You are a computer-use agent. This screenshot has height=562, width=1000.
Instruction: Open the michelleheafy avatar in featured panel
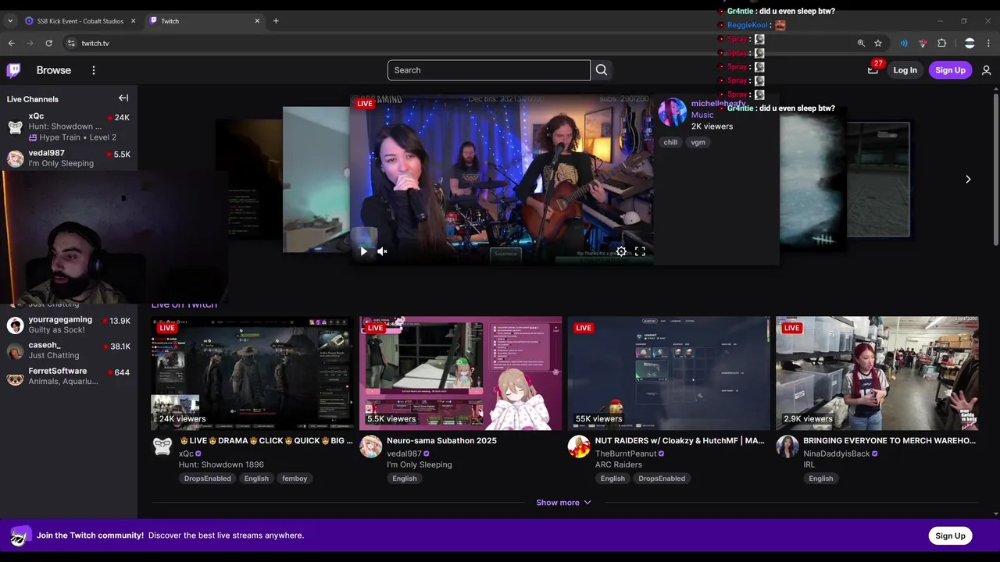coord(673,112)
